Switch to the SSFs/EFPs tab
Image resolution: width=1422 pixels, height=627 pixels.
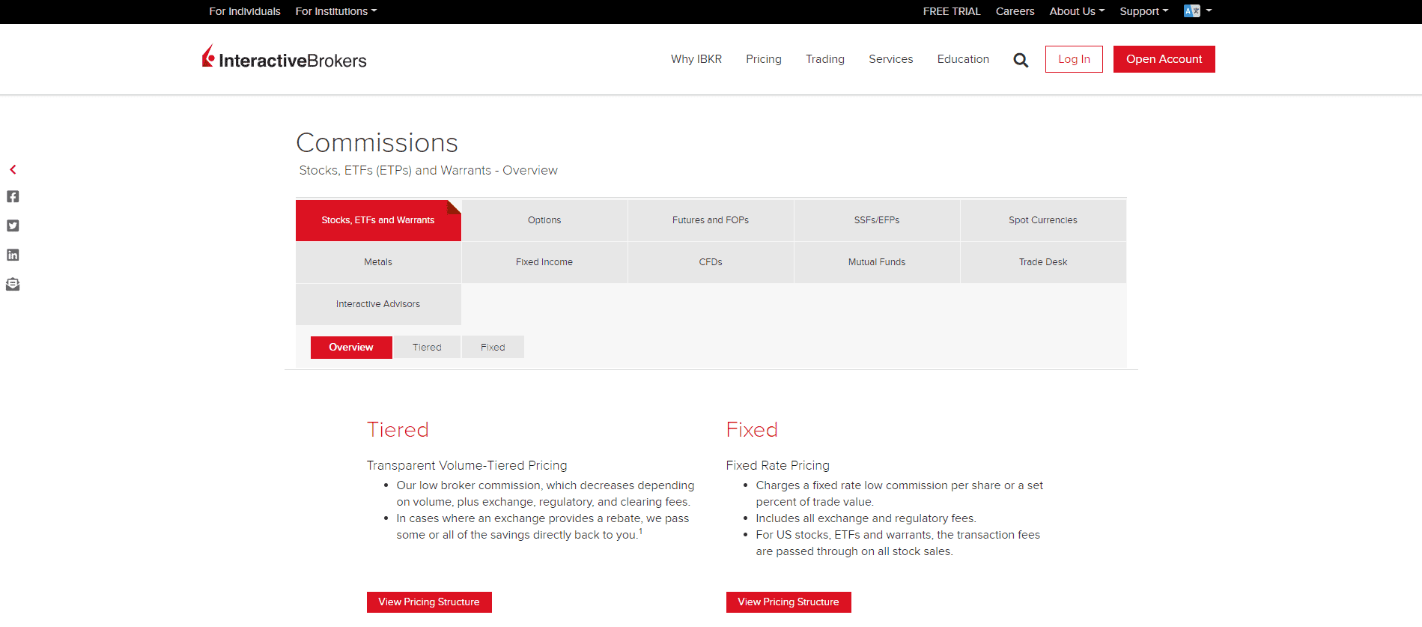(x=877, y=220)
